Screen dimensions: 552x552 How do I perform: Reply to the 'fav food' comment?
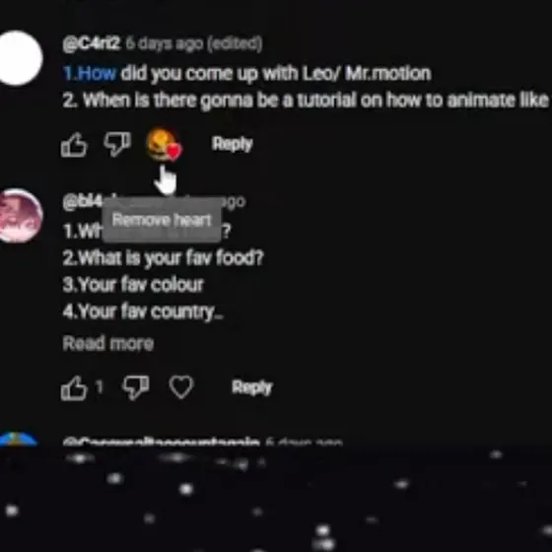pyautogui.click(x=252, y=387)
